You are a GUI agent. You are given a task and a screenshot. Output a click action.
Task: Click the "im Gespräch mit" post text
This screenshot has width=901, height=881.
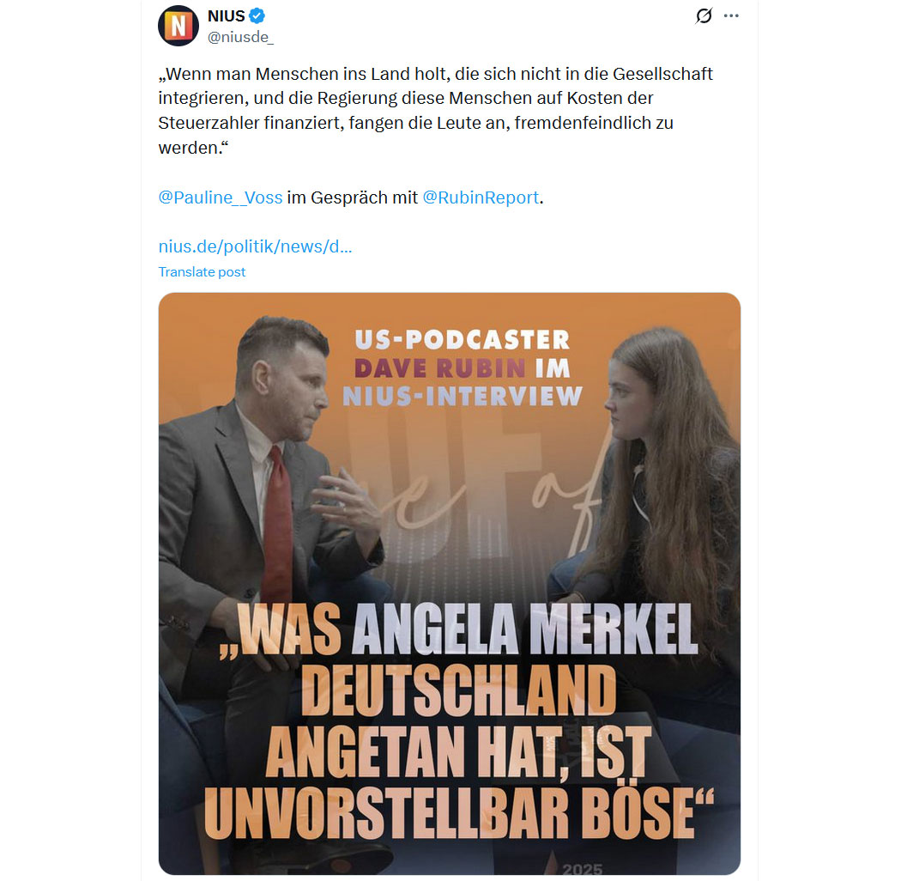(x=352, y=197)
